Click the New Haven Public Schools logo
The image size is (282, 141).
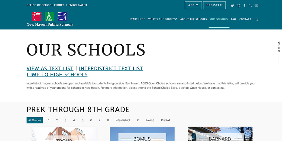tap(50, 19)
